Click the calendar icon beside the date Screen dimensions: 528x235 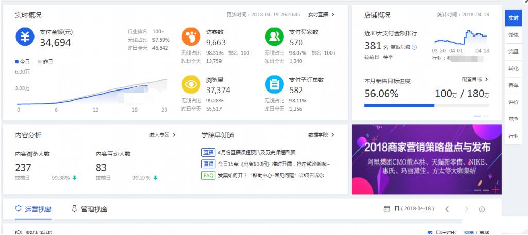point(387,209)
